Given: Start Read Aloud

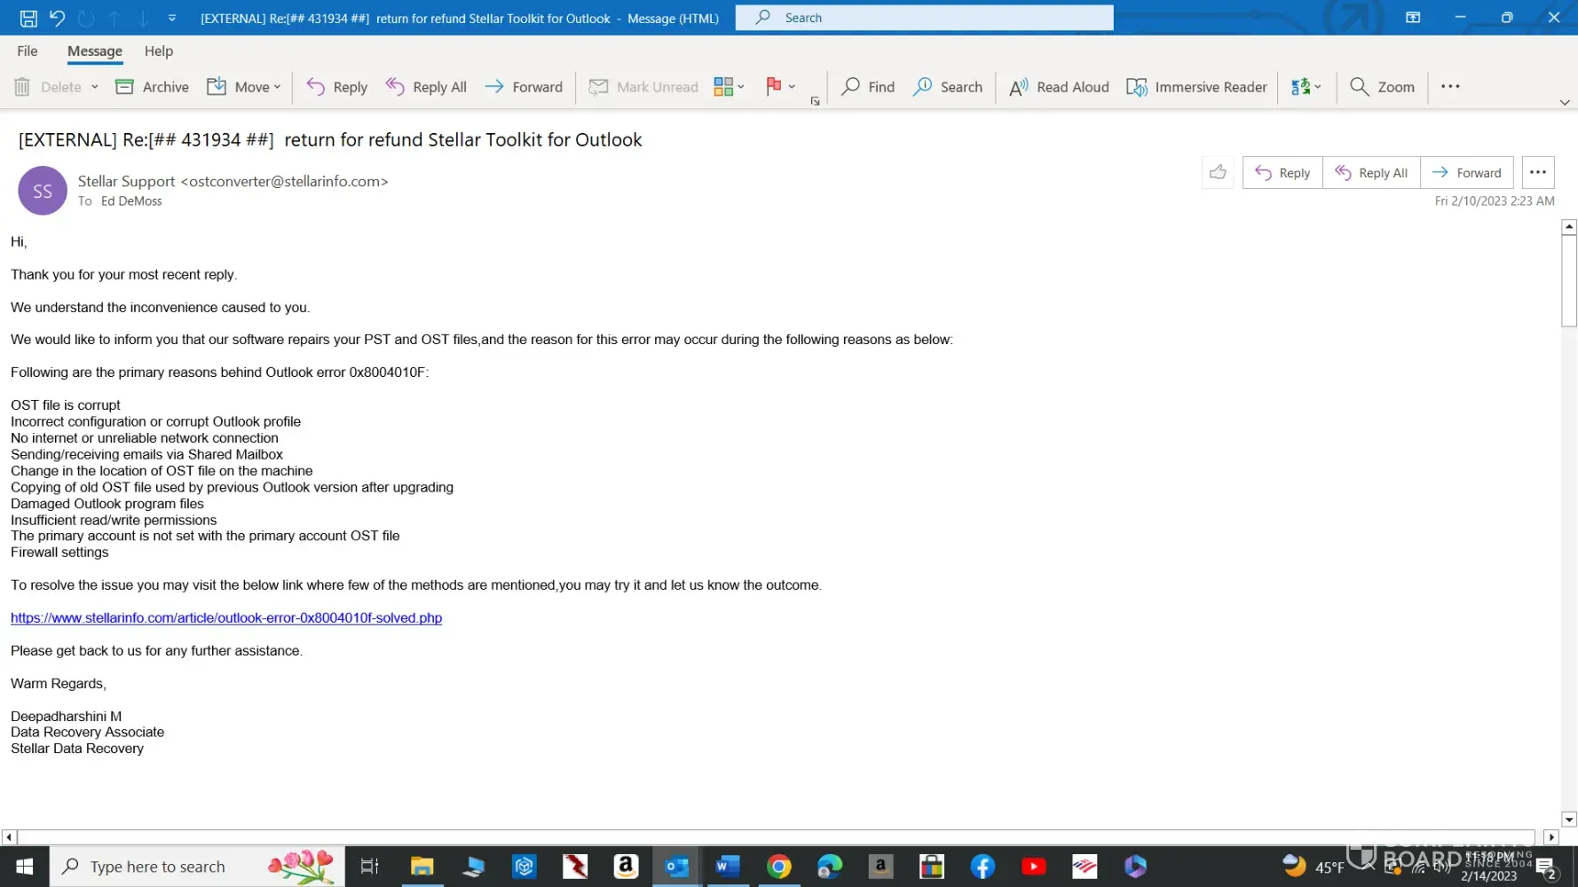Looking at the screenshot, I should click(1059, 87).
